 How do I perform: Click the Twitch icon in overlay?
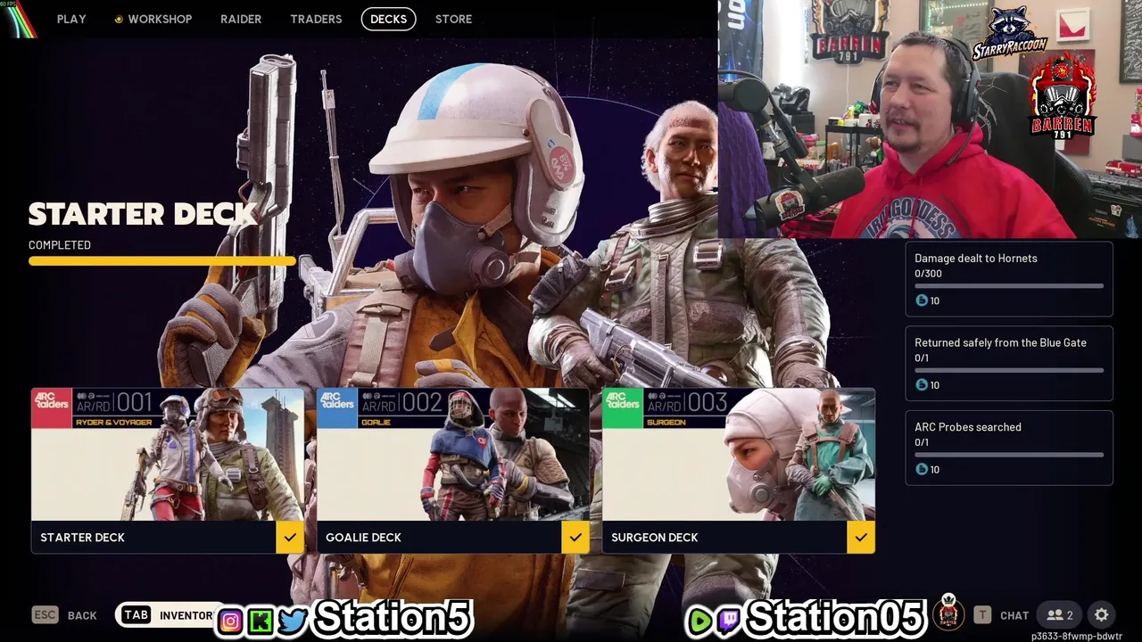coord(728,621)
